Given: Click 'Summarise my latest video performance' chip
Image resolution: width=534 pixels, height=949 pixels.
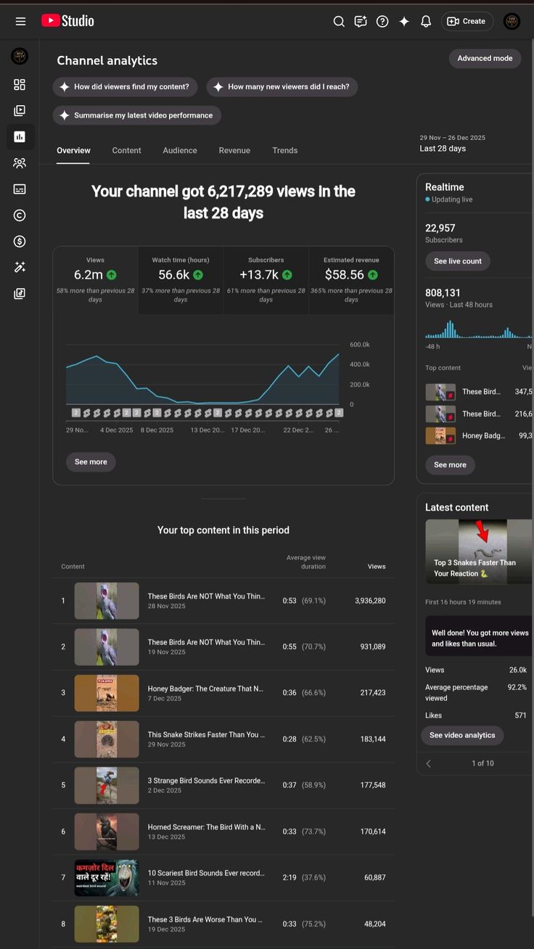Looking at the screenshot, I should coord(137,115).
